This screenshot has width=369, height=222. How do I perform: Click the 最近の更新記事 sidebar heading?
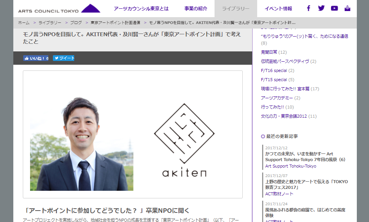pyautogui.click(x=282, y=136)
